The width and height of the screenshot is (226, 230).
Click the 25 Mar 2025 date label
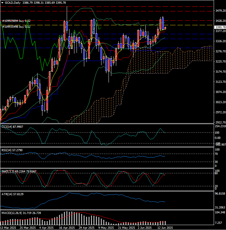tap(28, 228)
